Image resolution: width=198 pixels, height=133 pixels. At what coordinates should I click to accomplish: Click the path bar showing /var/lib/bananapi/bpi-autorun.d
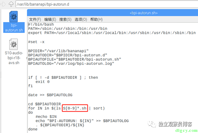(x=107, y=4)
